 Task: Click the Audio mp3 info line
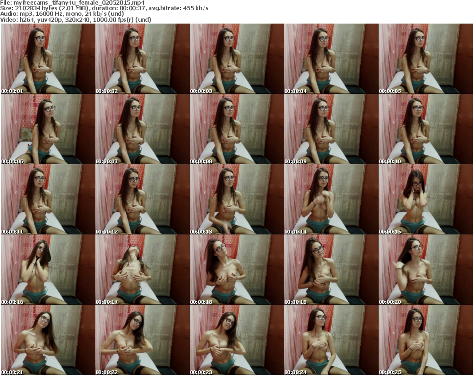tap(62, 14)
